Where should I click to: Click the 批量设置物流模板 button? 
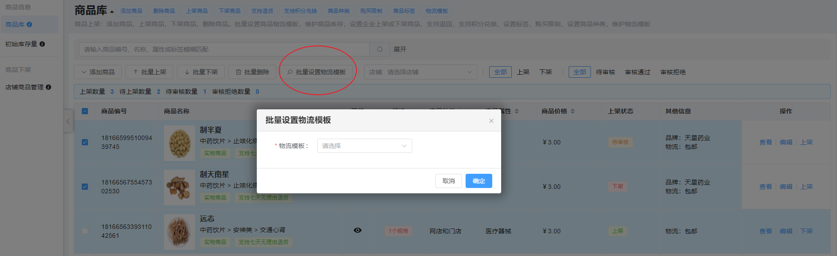(x=316, y=72)
